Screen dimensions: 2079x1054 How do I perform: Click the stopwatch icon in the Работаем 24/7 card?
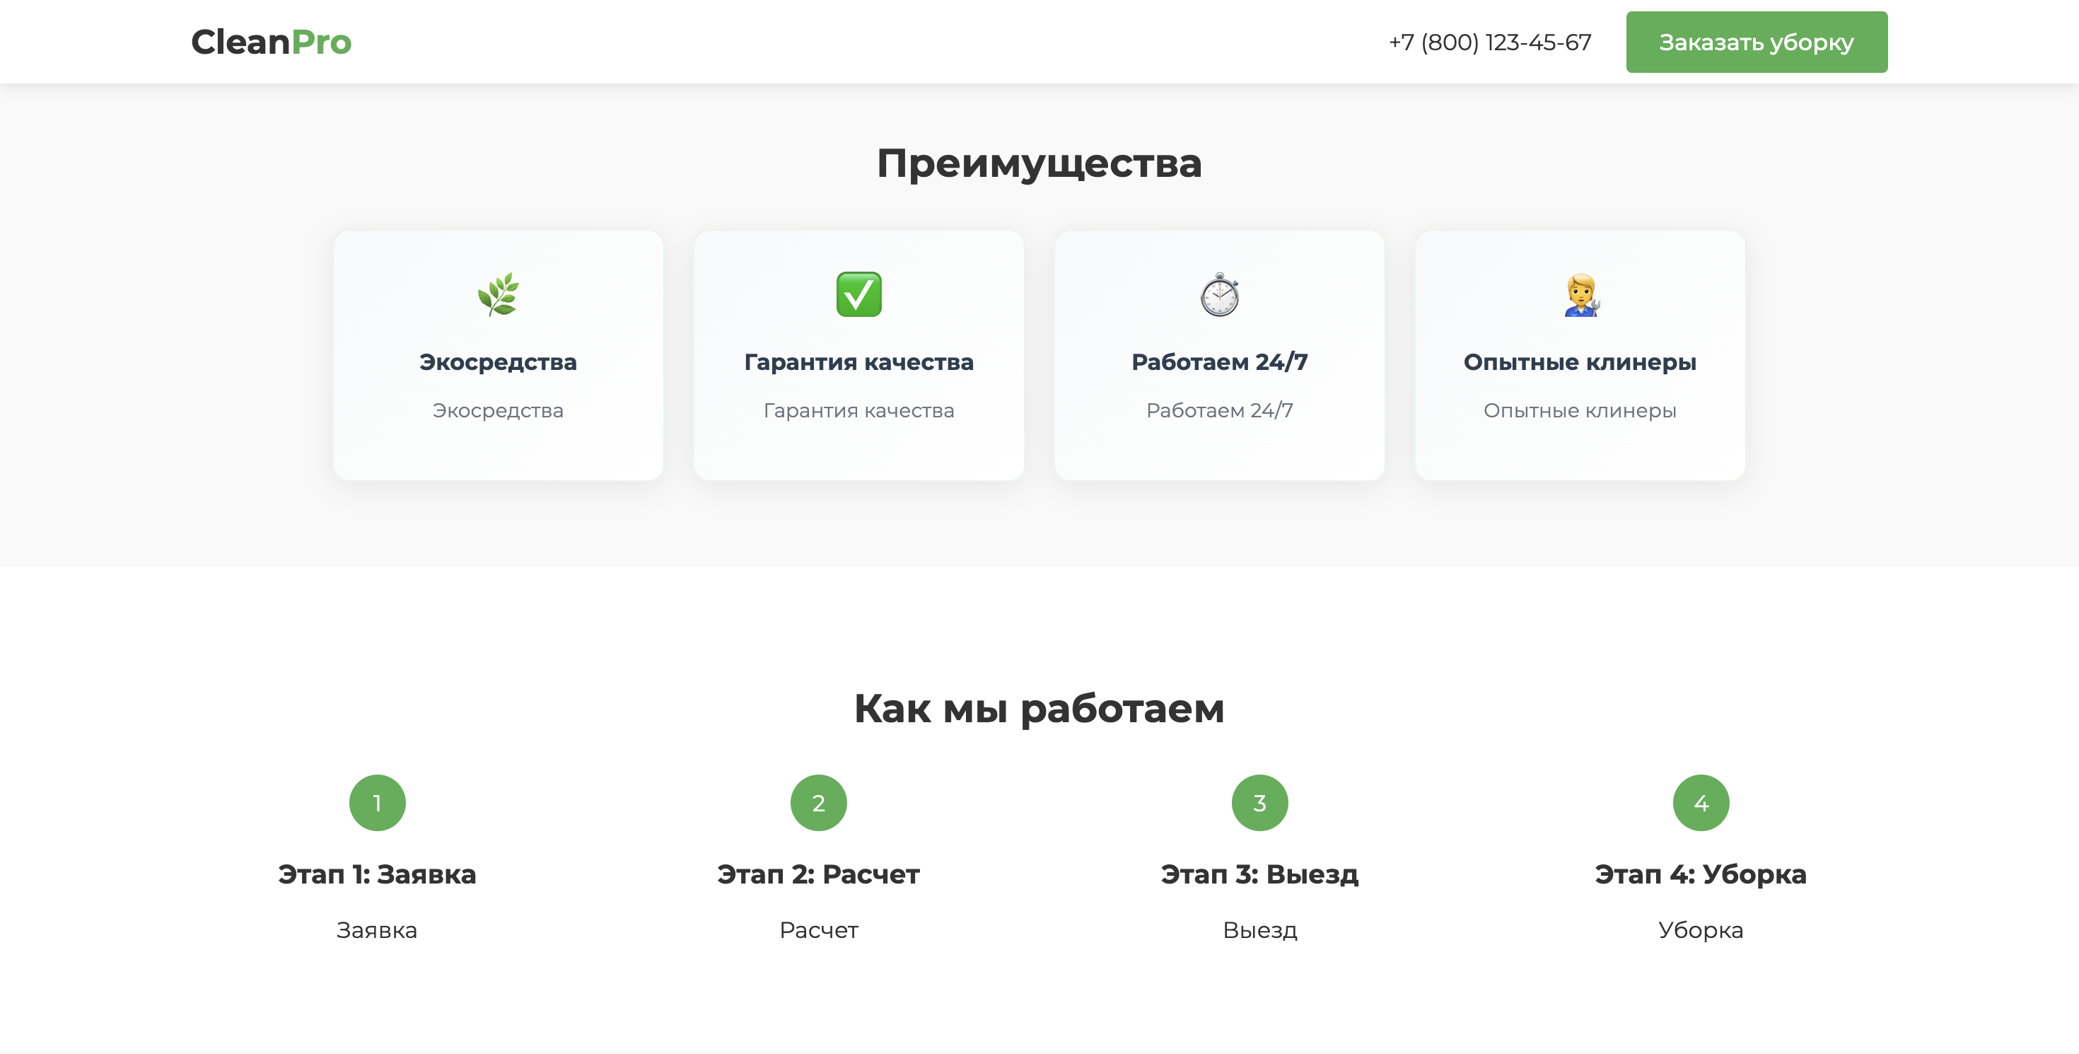point(1220,294)
